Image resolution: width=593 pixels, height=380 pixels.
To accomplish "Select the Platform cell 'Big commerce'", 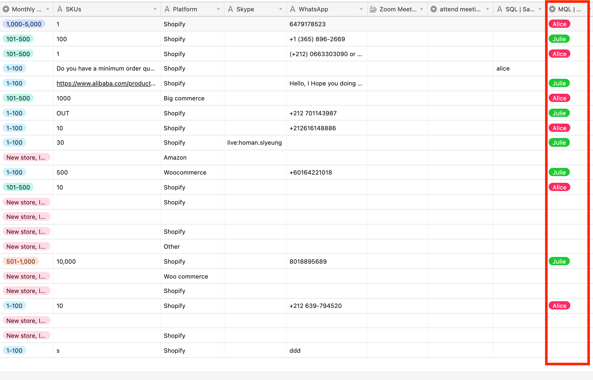I will tap(192, 98).
